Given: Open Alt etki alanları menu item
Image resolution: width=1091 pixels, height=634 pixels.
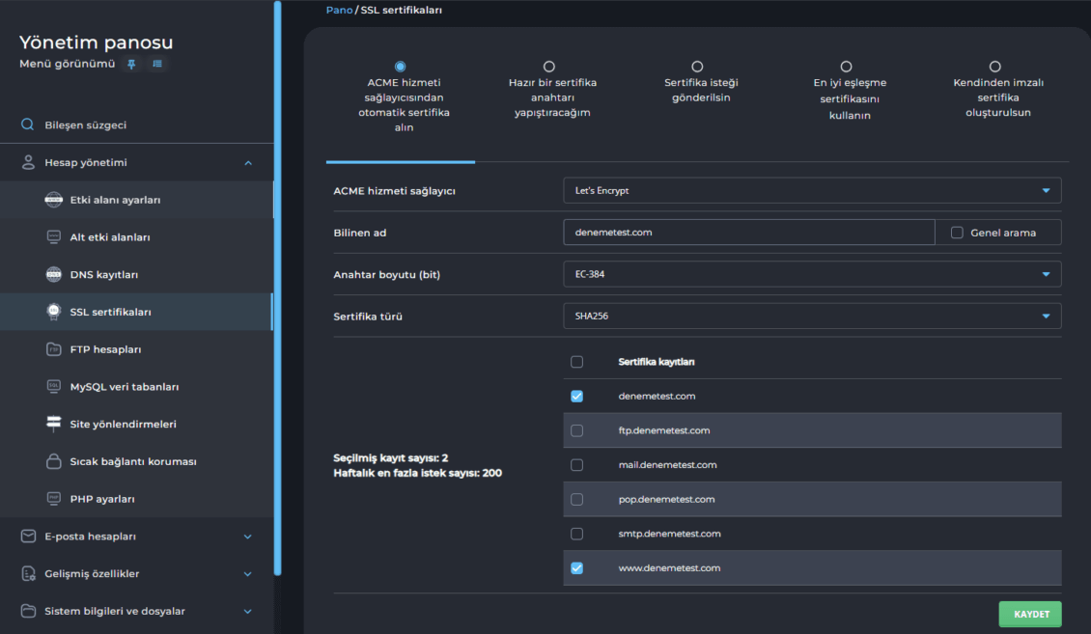Looking at the screenshot, I should (x=110, y=237).
